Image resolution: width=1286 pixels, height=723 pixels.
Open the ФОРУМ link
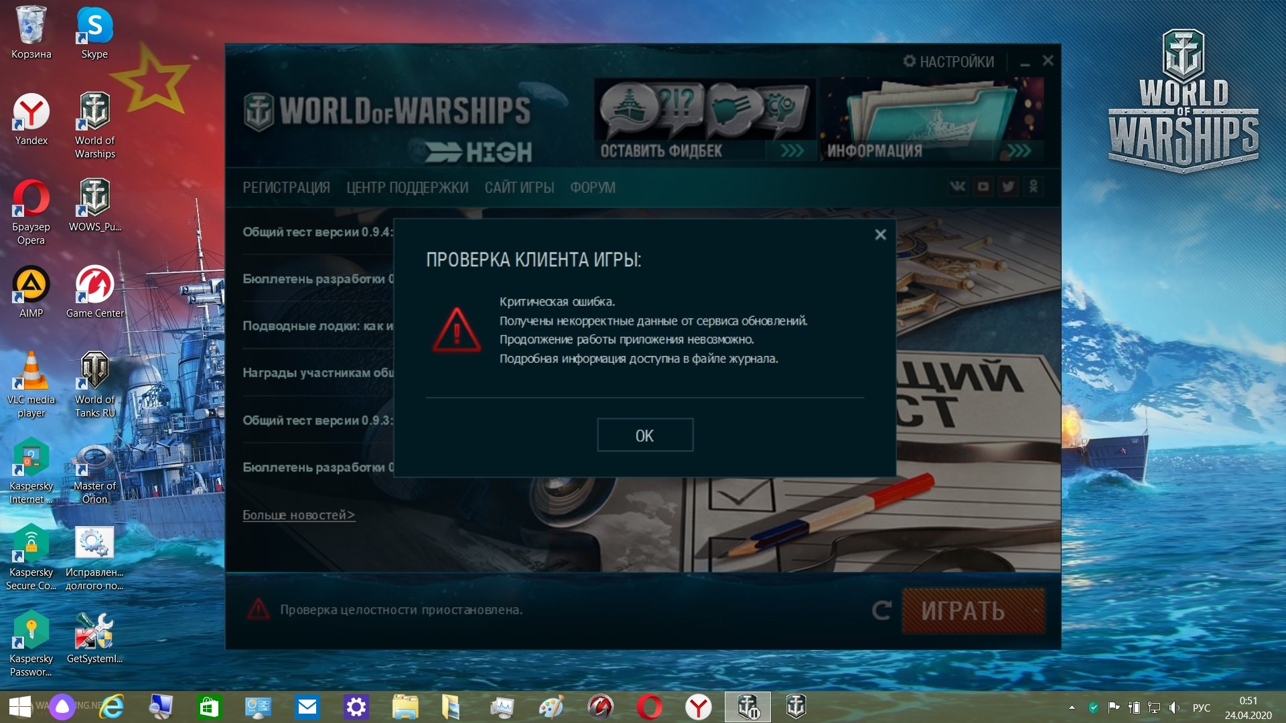[x=593, y=187]
